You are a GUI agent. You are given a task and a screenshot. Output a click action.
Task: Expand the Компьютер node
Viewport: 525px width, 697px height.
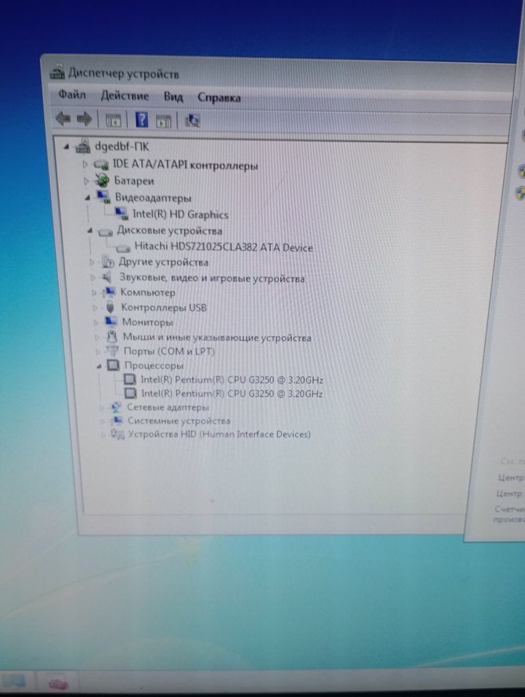click(94, 293)
